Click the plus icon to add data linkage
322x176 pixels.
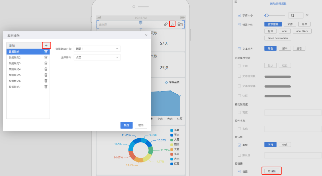click(46, 46)
